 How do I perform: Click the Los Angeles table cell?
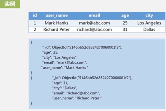point(149,23)
